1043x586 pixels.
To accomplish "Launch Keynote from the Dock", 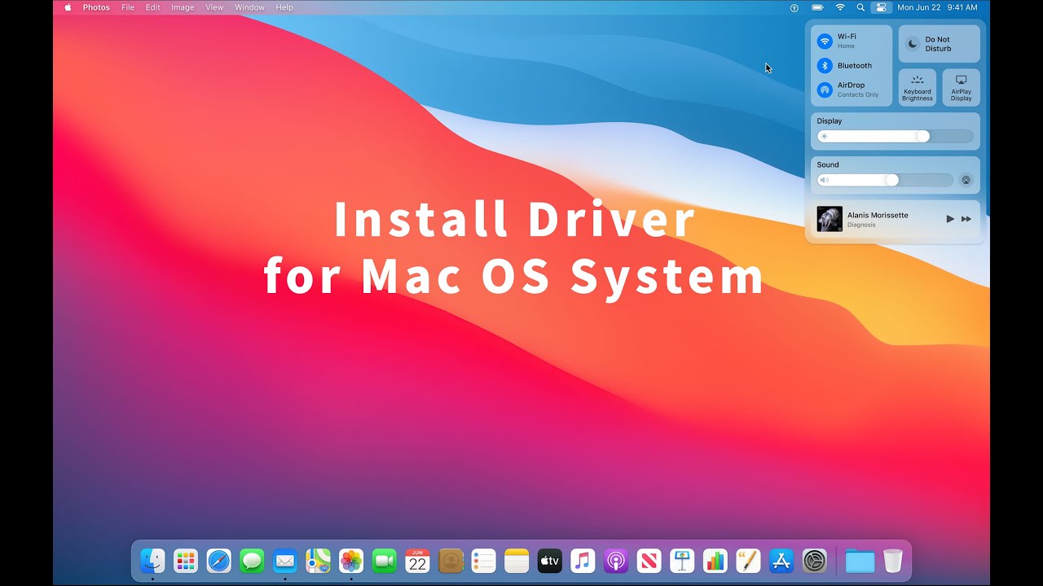I will click(683, 561).
